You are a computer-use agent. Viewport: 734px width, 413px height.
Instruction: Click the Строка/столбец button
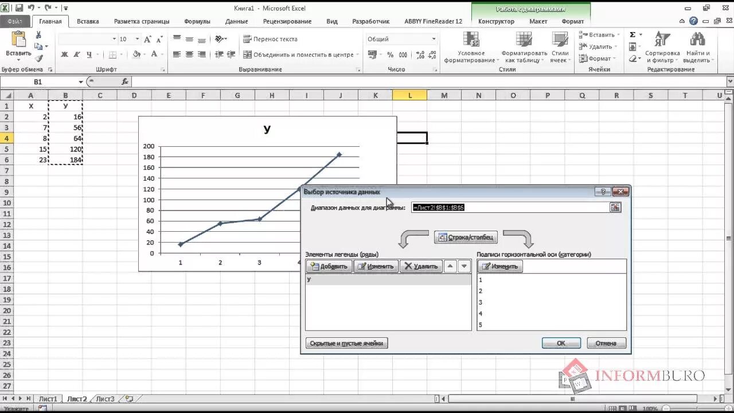tap(466, 237)
